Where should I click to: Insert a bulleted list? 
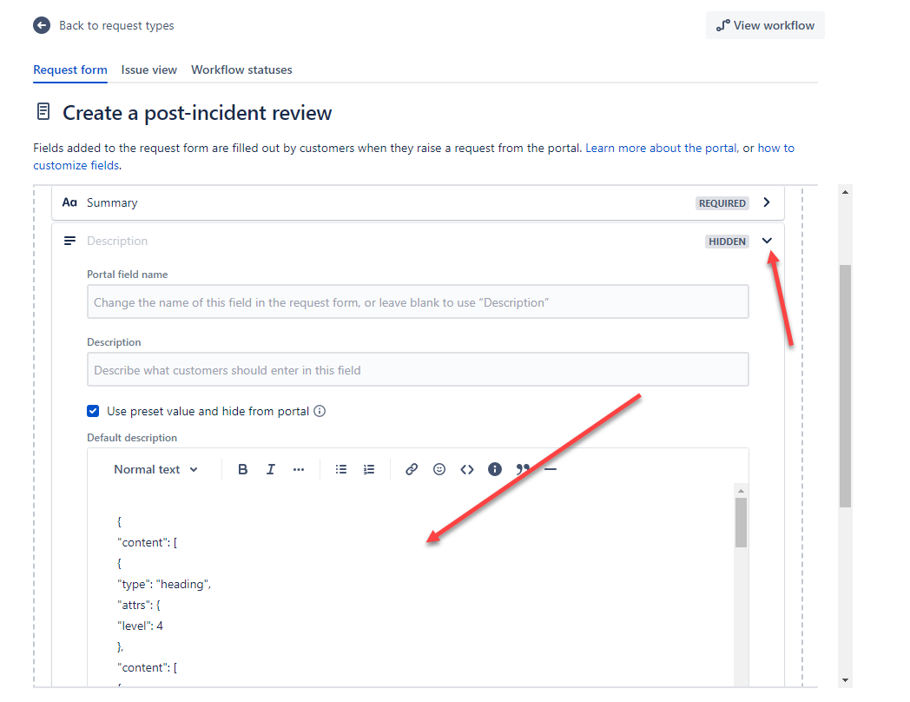tap(341, 469)
